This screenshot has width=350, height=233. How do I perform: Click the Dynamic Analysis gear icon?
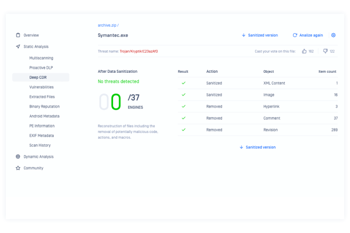[x=18, y=157]
